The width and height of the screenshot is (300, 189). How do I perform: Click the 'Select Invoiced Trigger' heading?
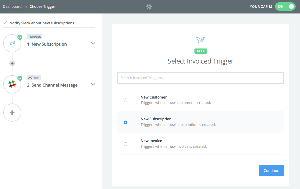200,61
